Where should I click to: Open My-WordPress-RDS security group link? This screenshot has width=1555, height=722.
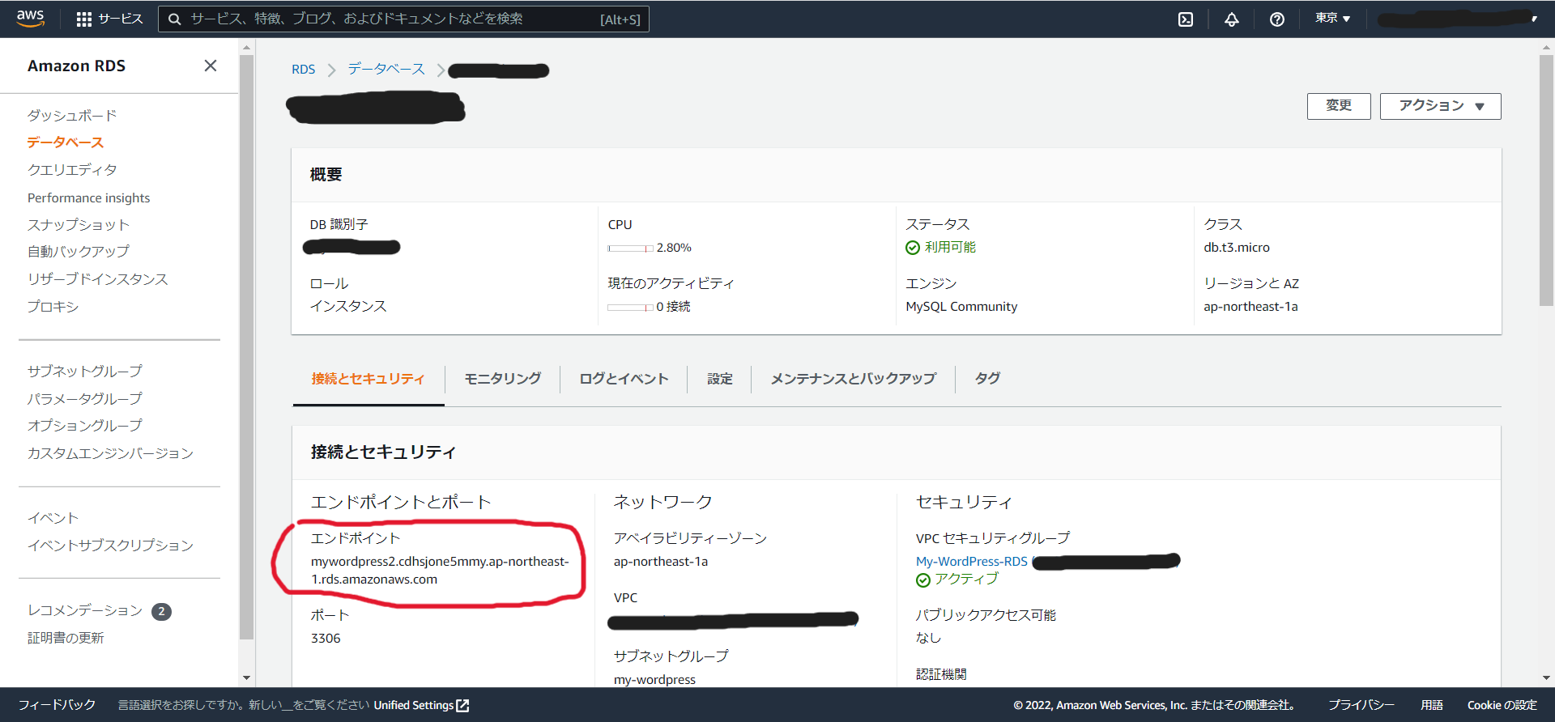pyautogui.click(x=972, y=562)
